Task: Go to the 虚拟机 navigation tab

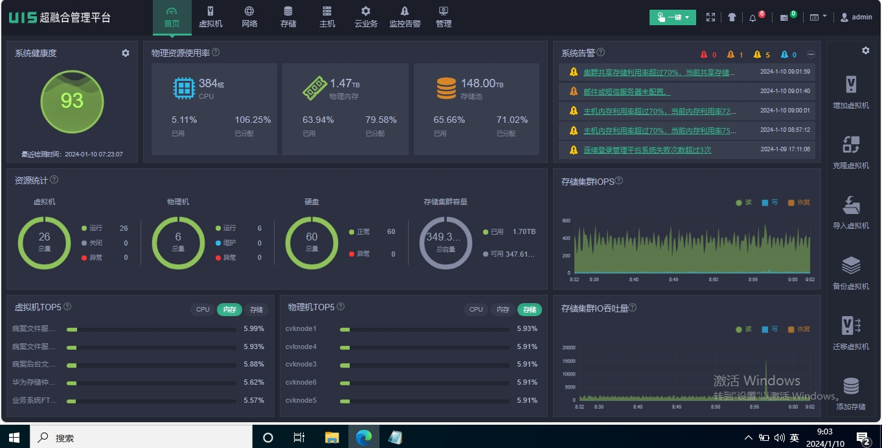Action: (x=210, y=17)
